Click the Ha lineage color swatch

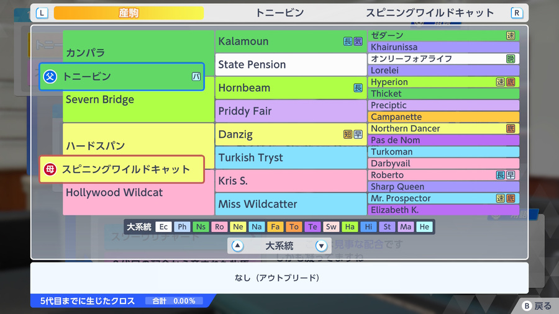click(350, 227)
